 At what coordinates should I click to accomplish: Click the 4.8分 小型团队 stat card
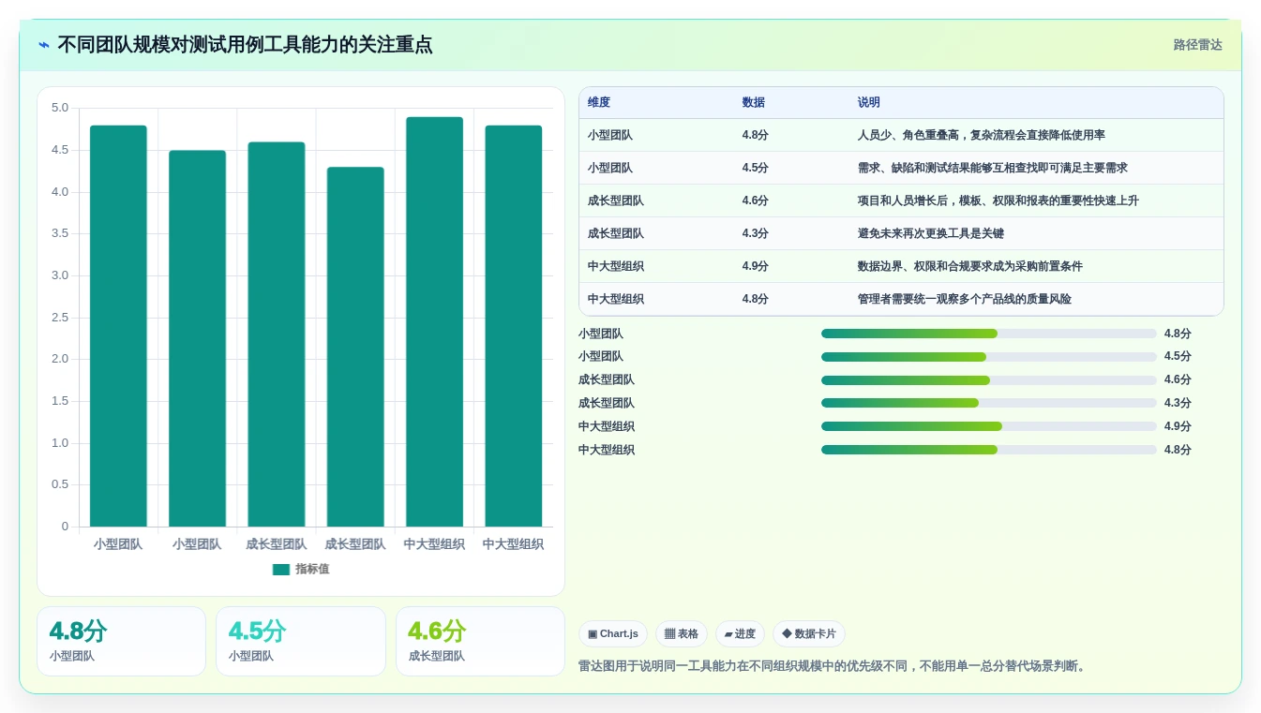coord(121,642)
